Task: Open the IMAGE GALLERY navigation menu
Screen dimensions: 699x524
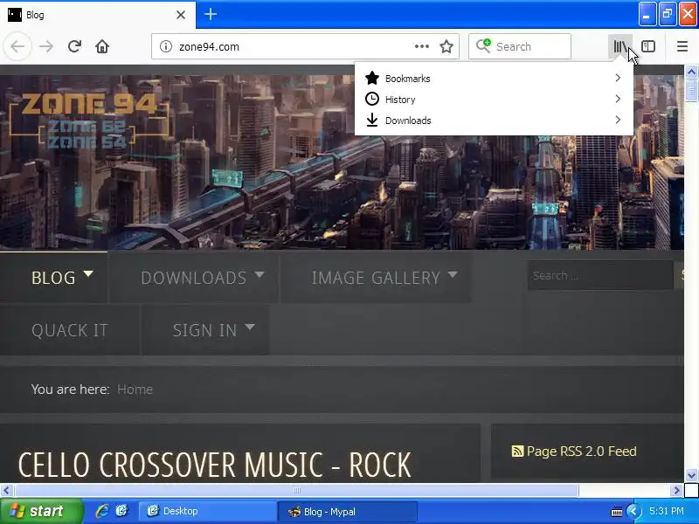Action: pos(376,278)
